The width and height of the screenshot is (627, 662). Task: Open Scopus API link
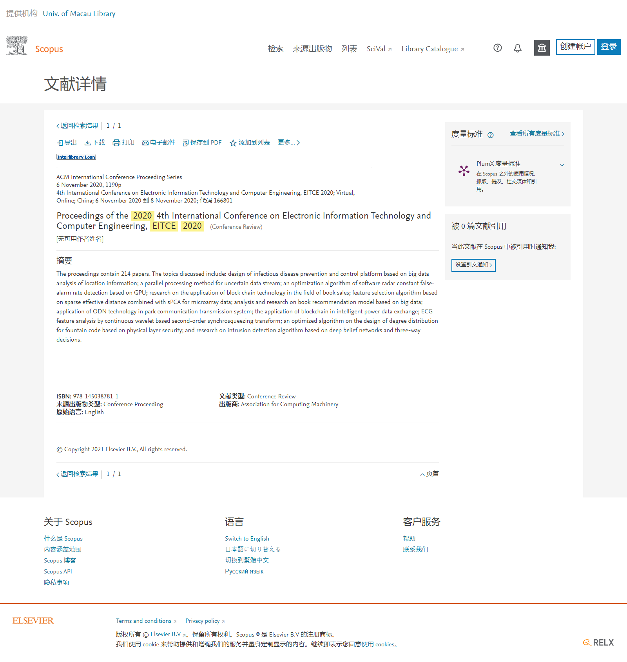click(58, 572)
